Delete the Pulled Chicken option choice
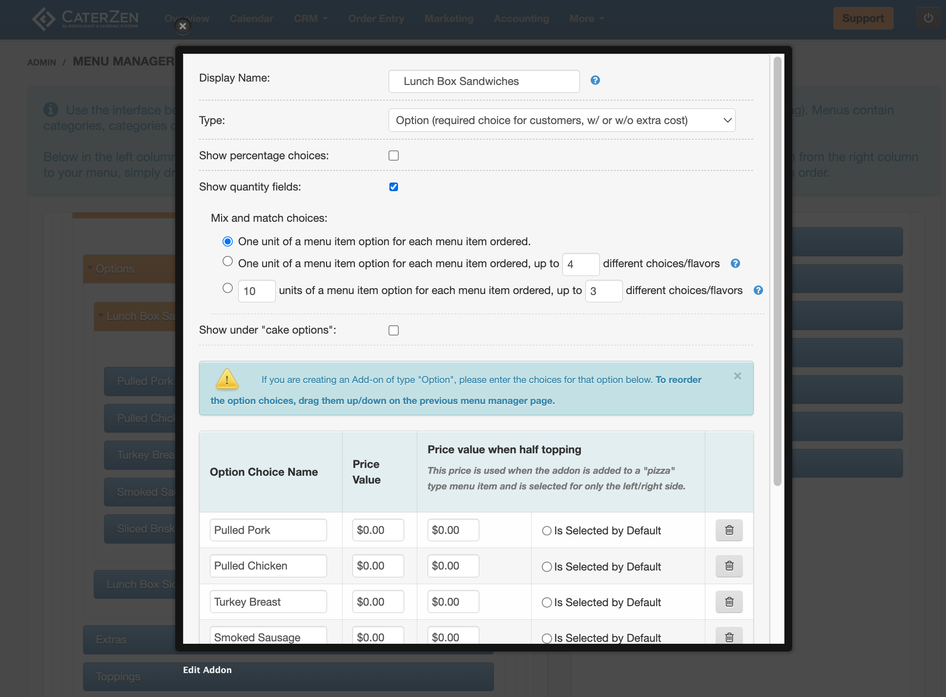 (729, 566)
